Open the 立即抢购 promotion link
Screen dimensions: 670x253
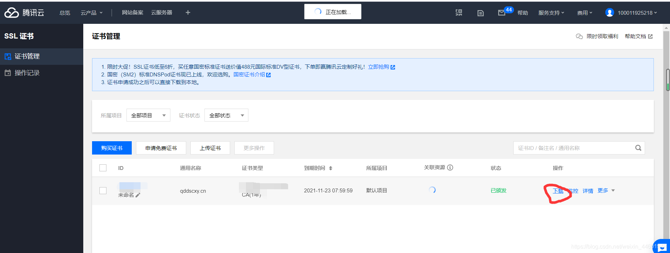tap(378, 67)
